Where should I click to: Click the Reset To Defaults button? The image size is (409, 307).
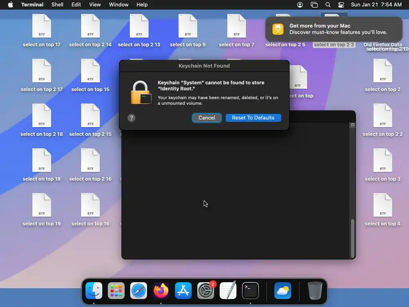coord(253,118)
